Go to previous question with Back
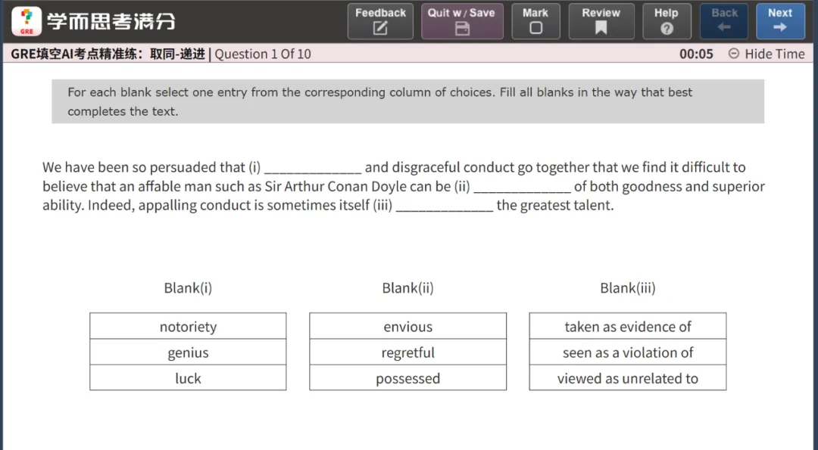The image size is (818, 450). click(x=724, y=21)
